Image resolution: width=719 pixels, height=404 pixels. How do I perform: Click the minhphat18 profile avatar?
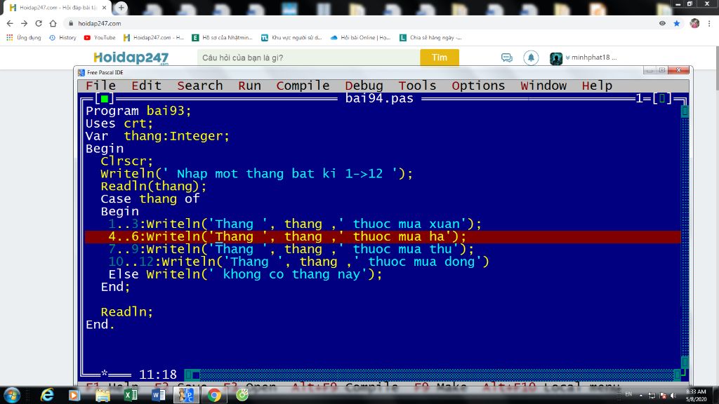pyautogui.click(x=556, y=58)
